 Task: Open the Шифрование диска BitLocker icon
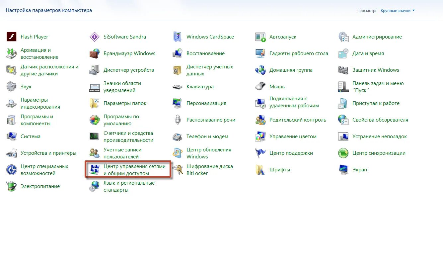pos(178,169)
